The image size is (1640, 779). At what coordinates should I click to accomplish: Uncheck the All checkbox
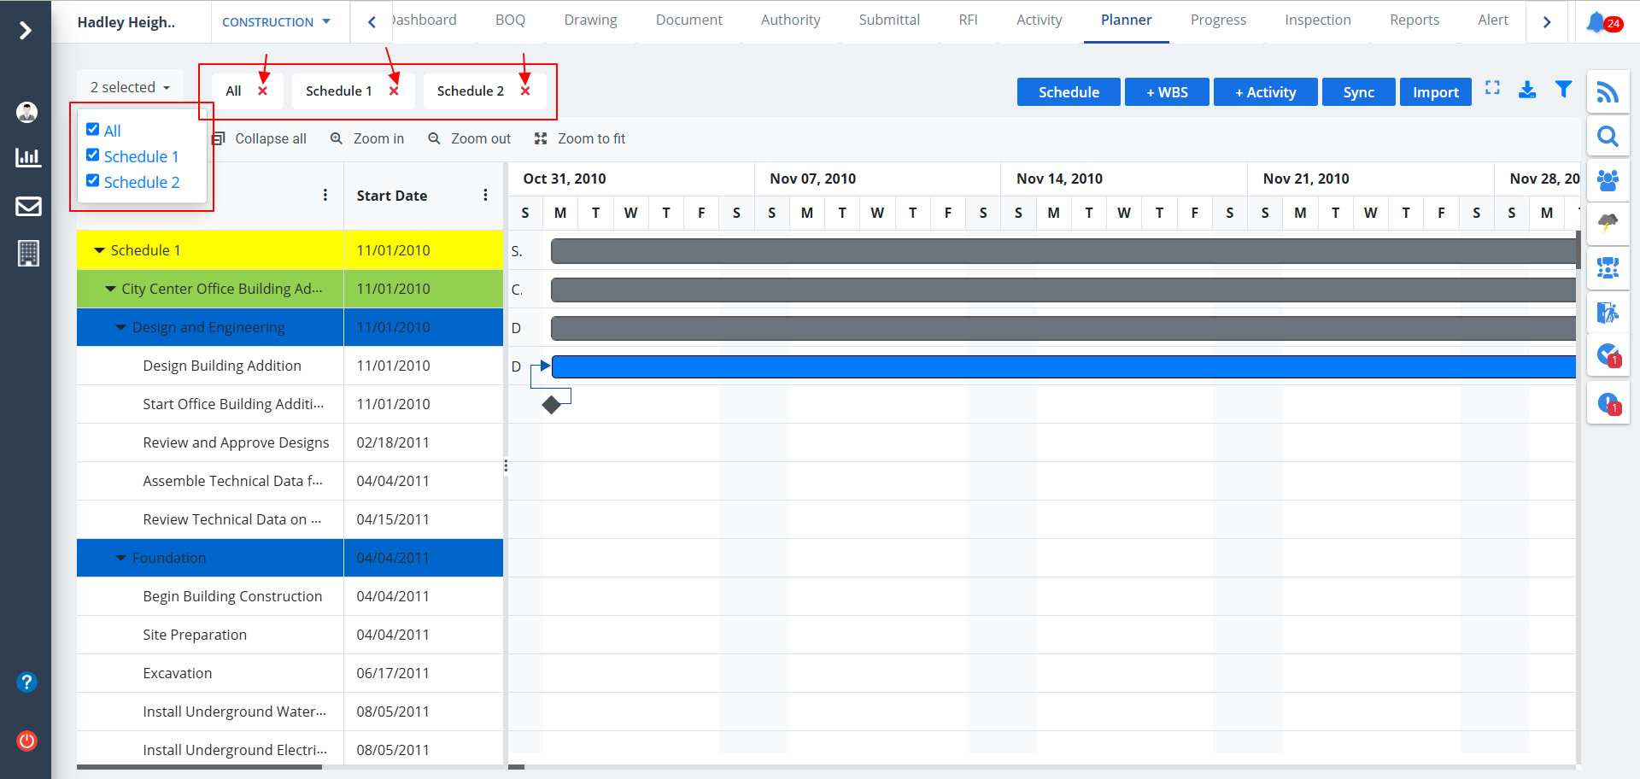coord(93,130)
